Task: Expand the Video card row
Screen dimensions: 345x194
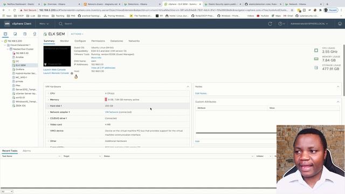Action: pos(49,124)
